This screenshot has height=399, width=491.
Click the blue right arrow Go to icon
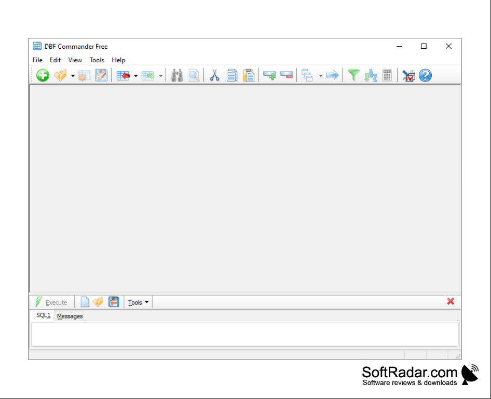[332, 75]
